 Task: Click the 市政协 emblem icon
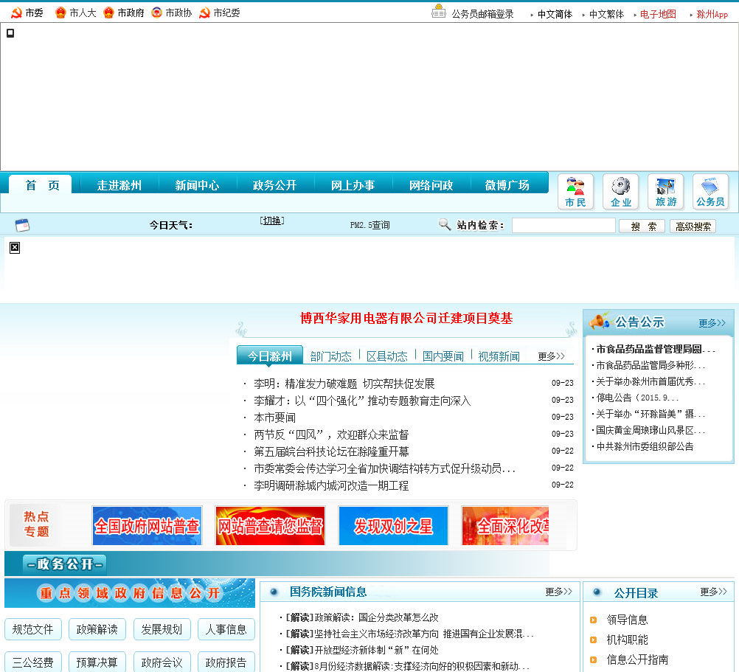156,13
